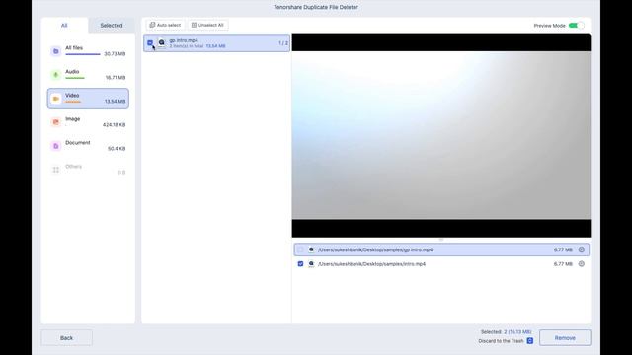Click the Document category icon

click(x=56, y=146)
